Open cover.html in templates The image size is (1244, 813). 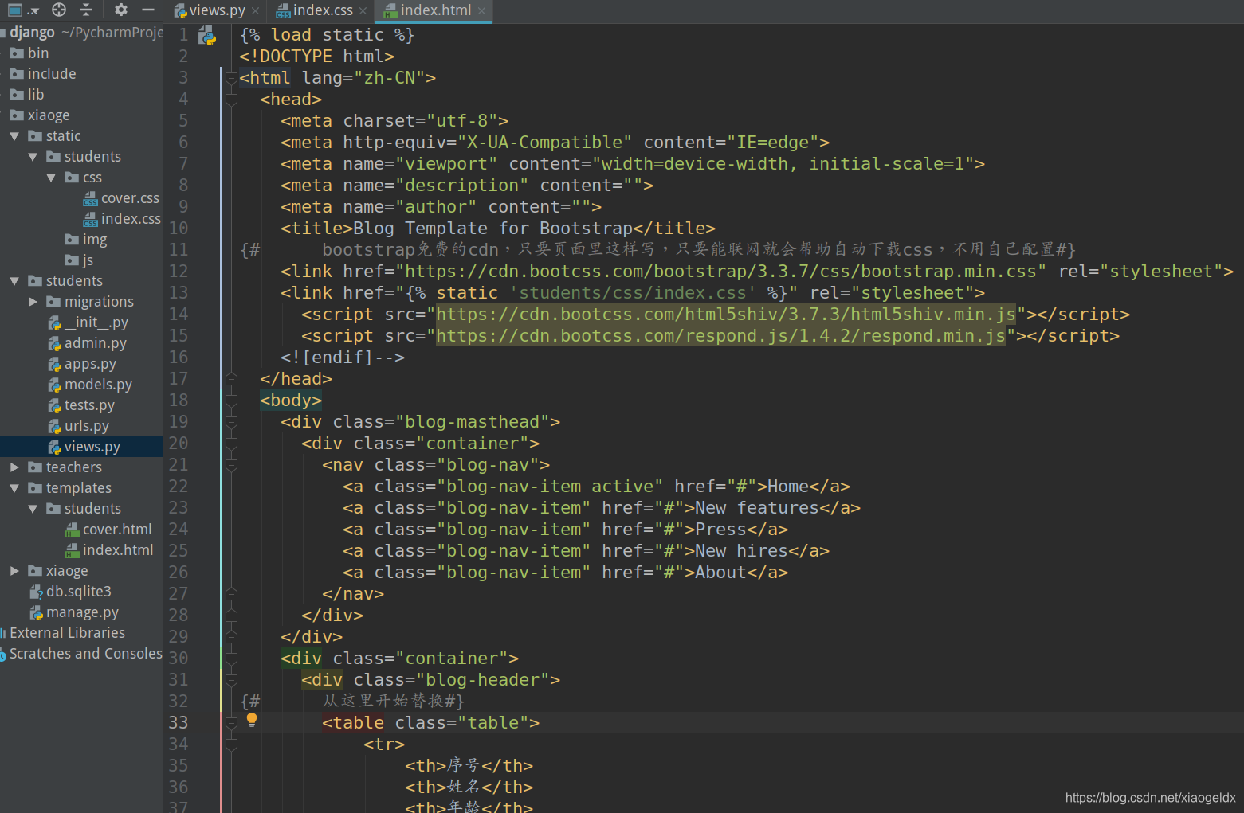(108, 530)
